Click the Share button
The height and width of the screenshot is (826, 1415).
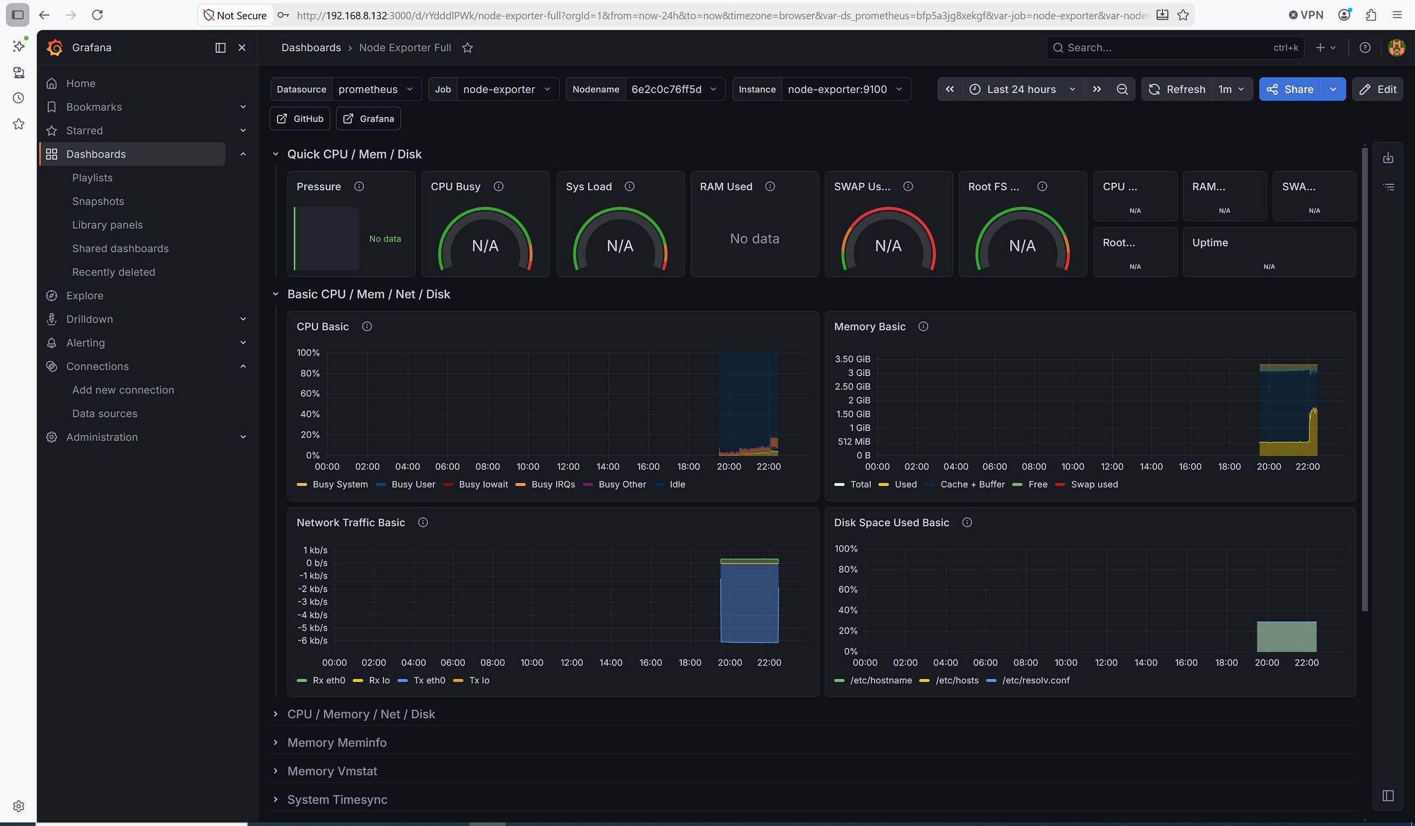[x=1290, y=89]
